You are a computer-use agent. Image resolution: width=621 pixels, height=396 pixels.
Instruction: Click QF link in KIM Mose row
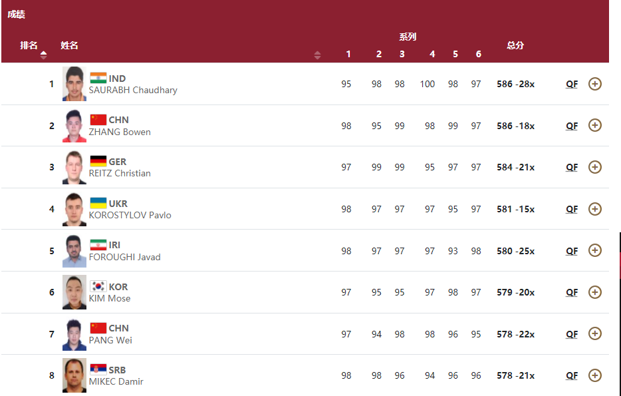pos(572,292)
